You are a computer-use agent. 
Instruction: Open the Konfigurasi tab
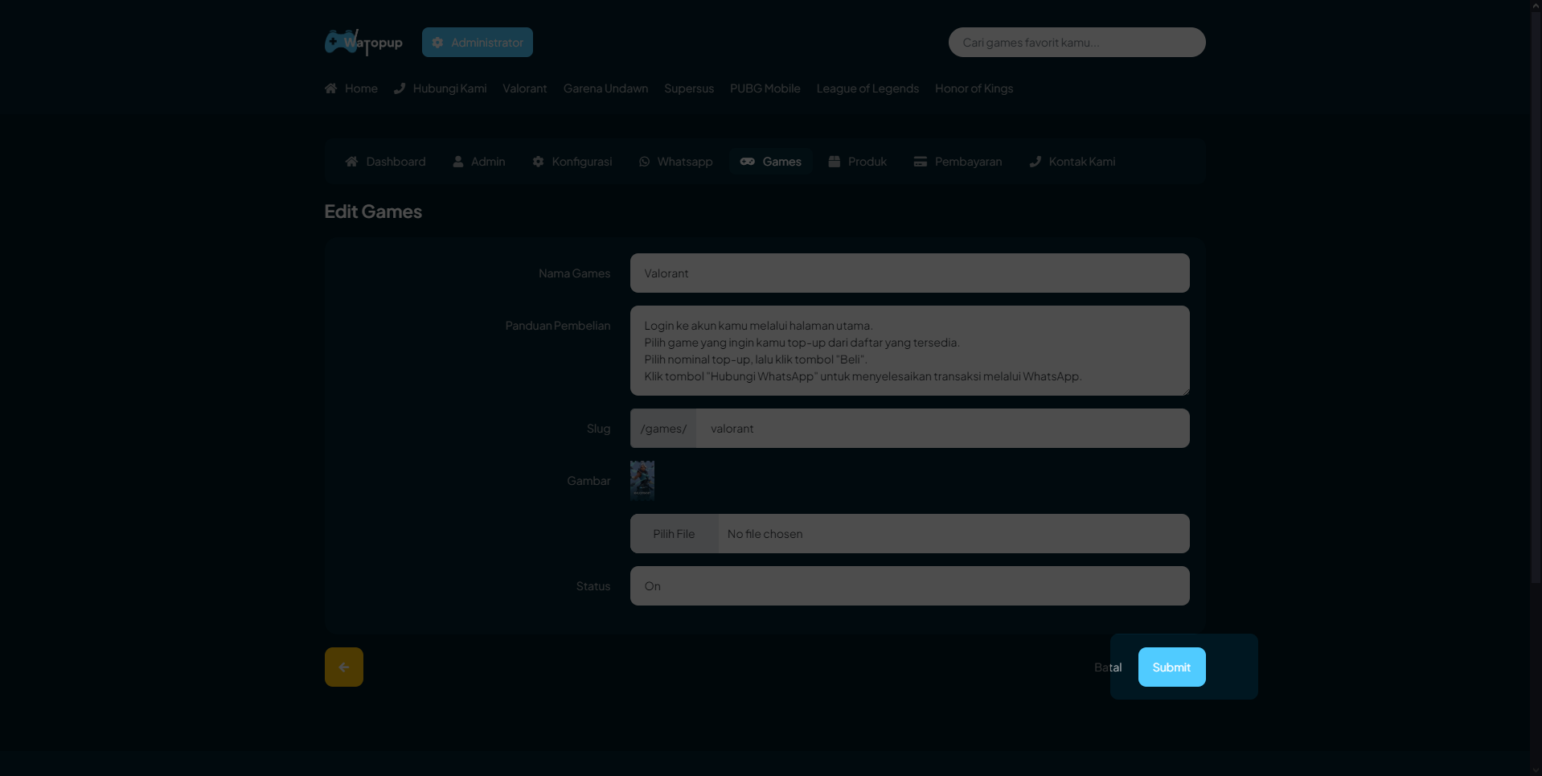point(572,162)
